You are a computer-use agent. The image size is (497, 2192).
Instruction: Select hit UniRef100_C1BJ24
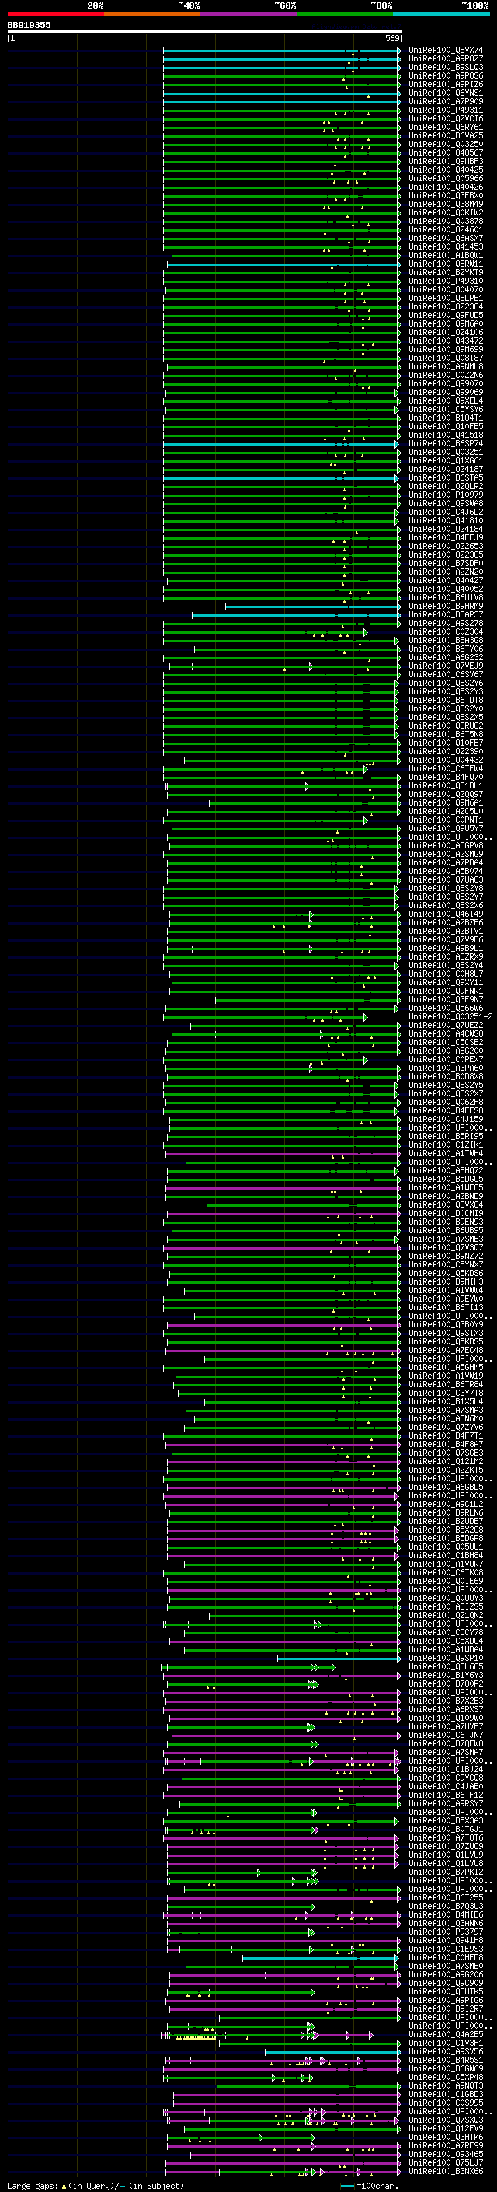[x=445, y=1769]
